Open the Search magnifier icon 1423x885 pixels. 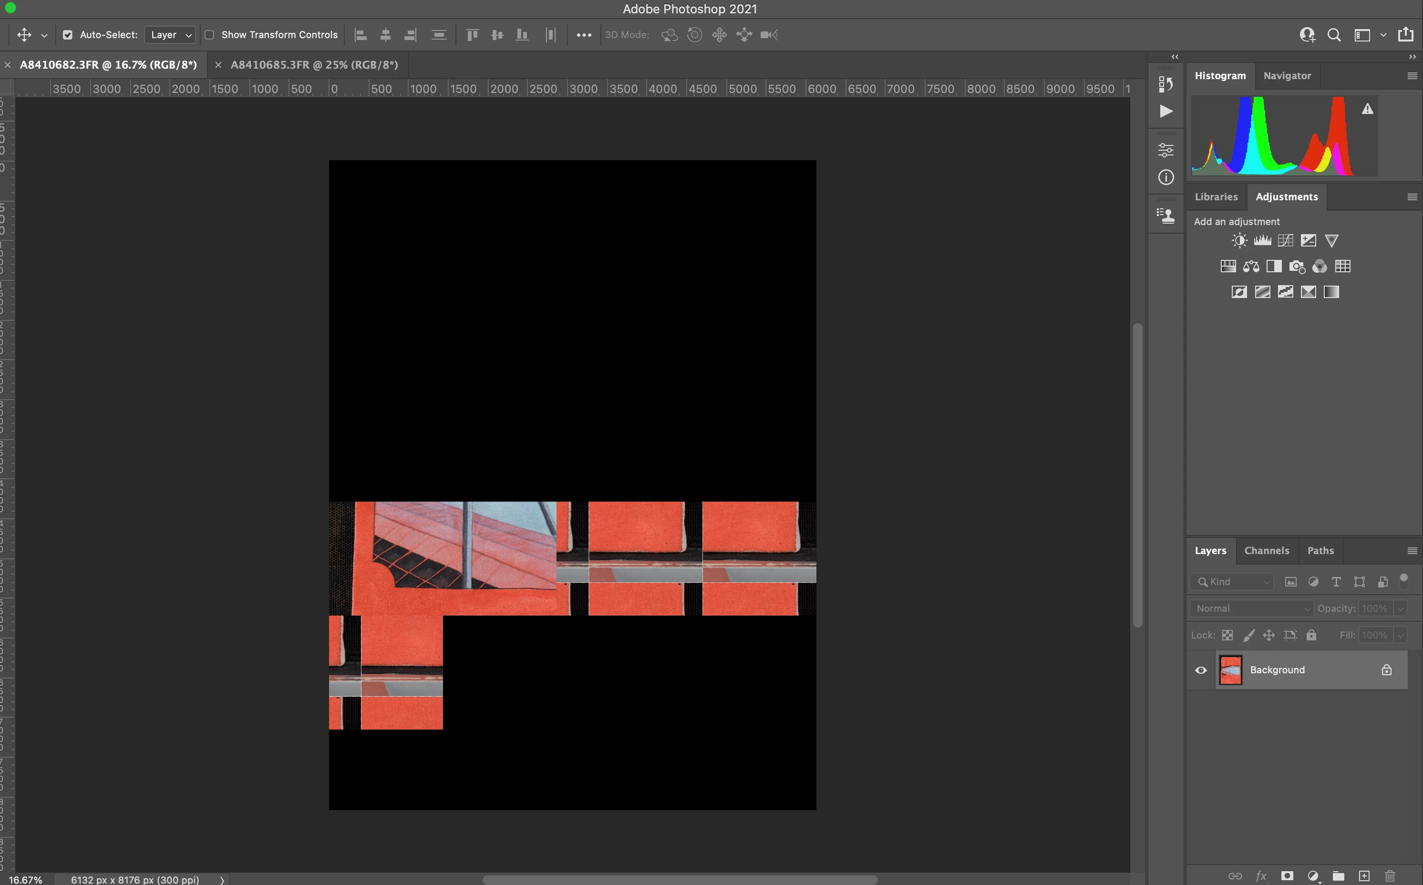[x=1334, y=35]
